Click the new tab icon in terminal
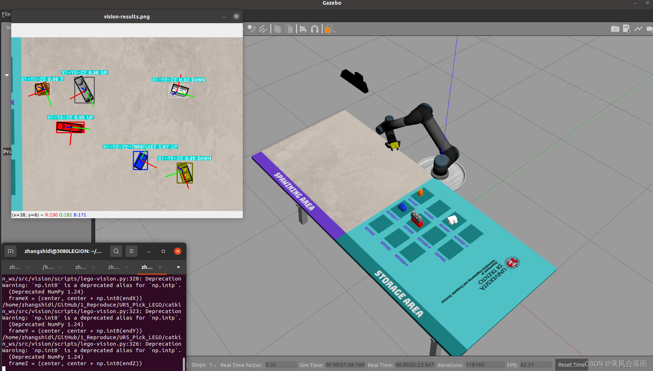653x371 pixels. 10,251
